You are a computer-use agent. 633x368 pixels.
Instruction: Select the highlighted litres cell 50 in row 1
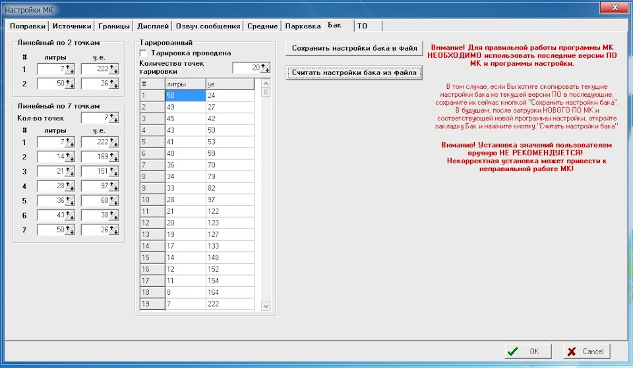tap(185, 95)
